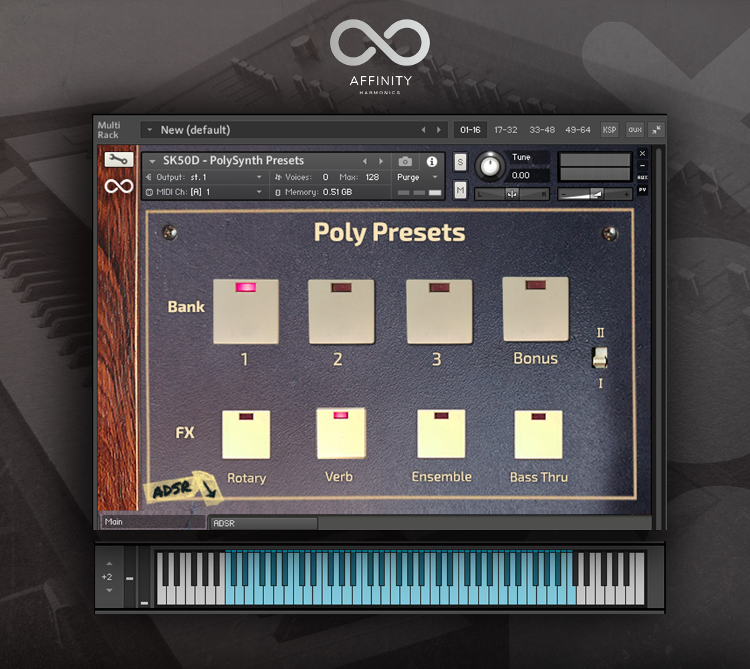Go to previous multi with left arrow
Viewport: 750px width, 669px height.
tap(423, 130)
